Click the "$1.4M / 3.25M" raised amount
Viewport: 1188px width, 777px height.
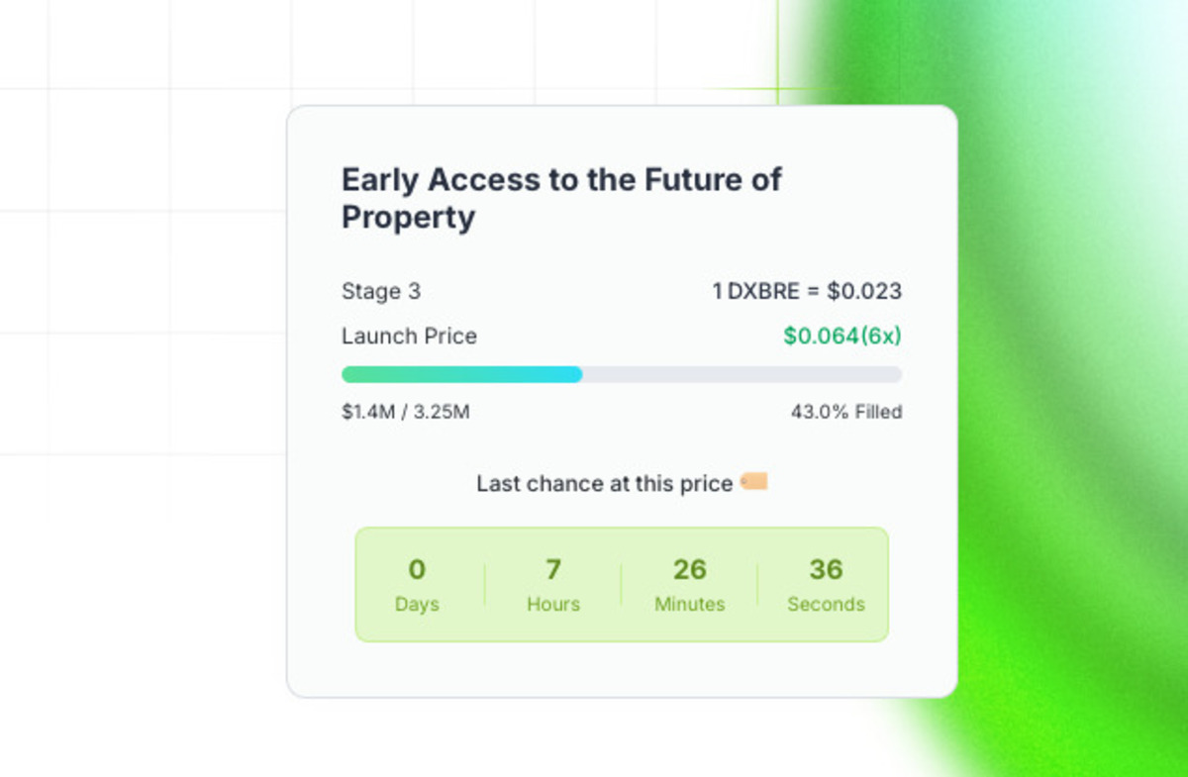coord(406,412)
